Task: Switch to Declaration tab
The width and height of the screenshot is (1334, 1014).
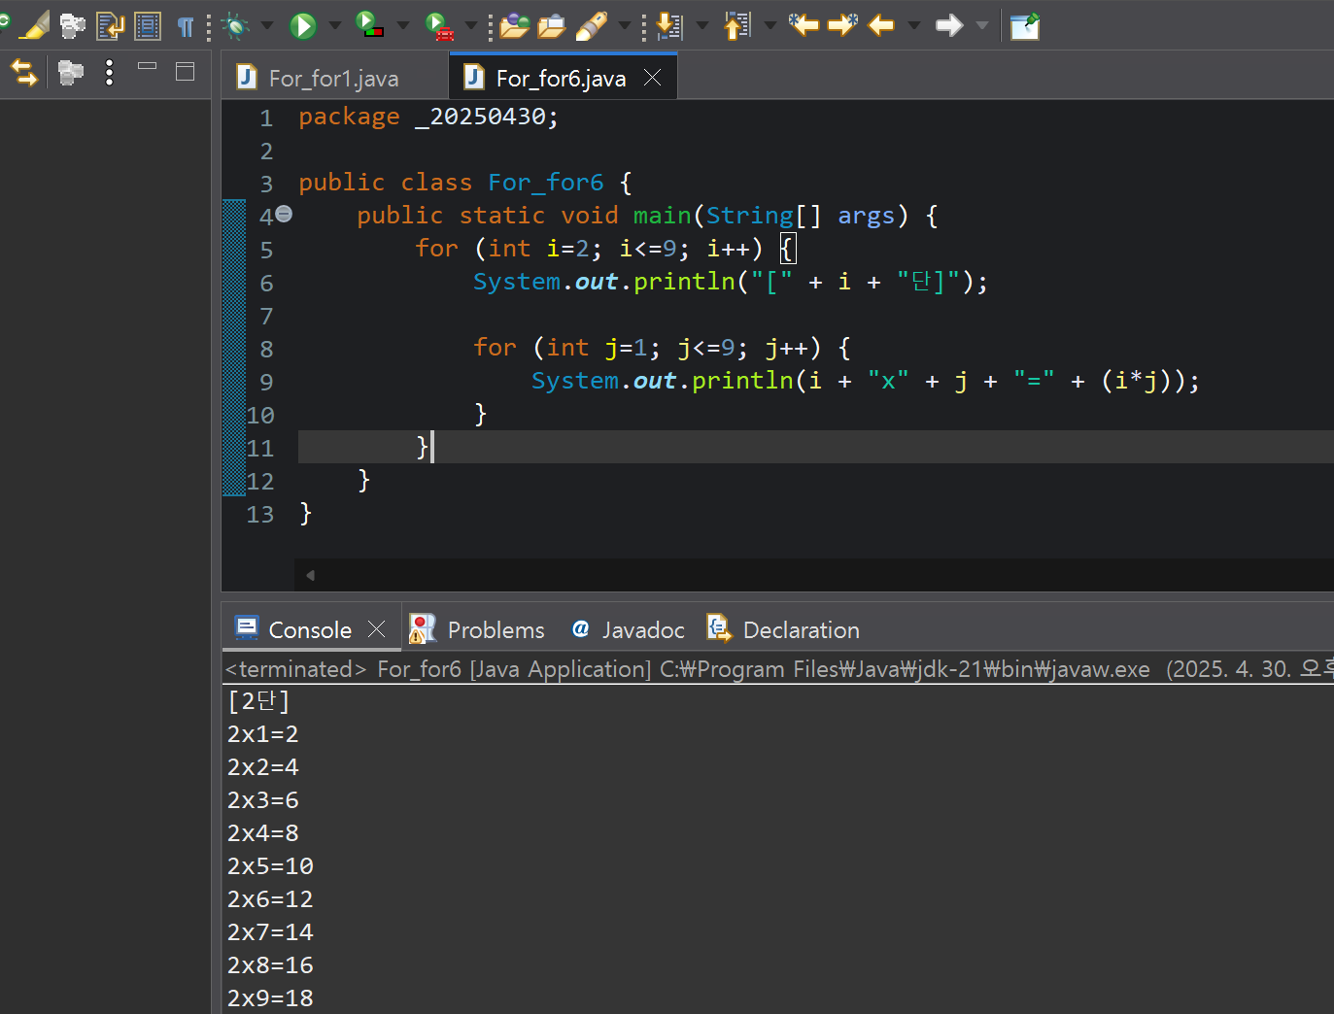Action: point(783,629)
